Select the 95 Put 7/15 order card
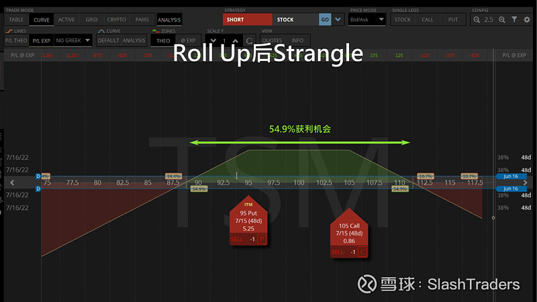 [248, 220]
